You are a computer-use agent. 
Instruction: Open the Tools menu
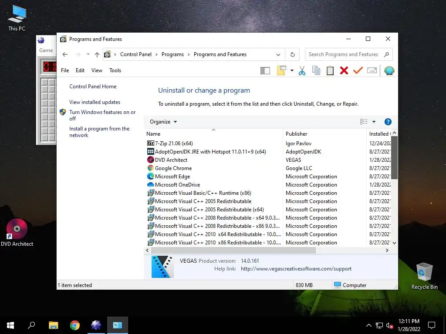(115, 70)
